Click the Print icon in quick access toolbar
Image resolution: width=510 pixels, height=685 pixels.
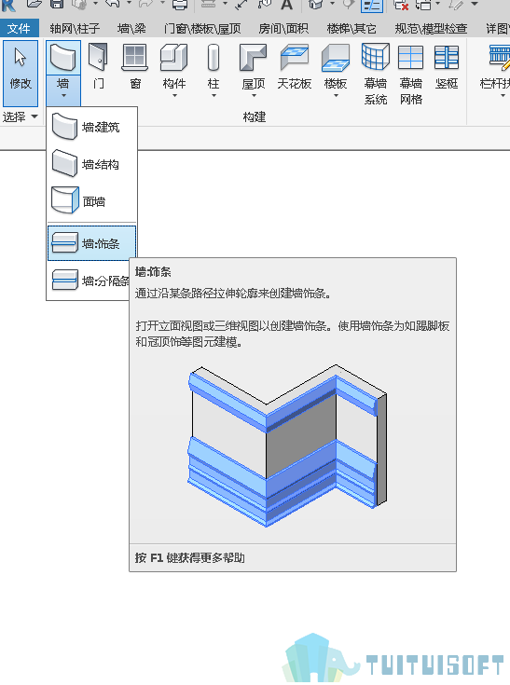180,5
